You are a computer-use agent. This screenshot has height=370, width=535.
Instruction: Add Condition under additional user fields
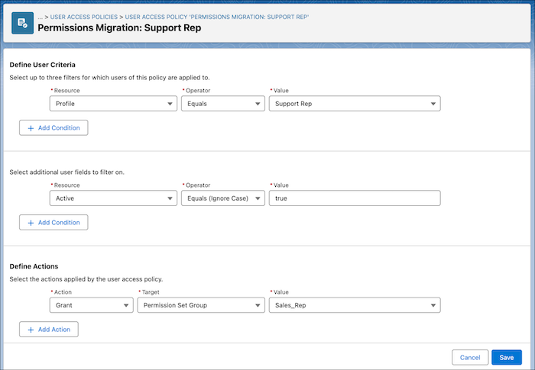point(53,223)
